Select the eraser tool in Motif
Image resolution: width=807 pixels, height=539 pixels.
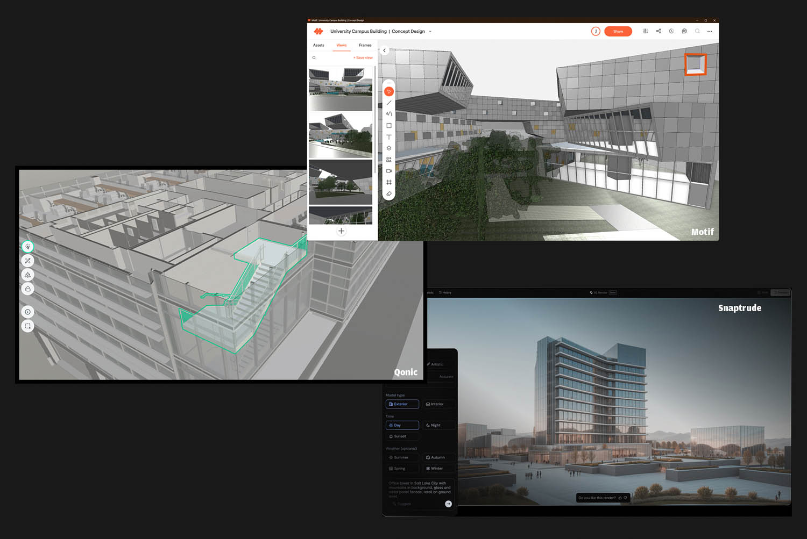click(x=389, y=193)
